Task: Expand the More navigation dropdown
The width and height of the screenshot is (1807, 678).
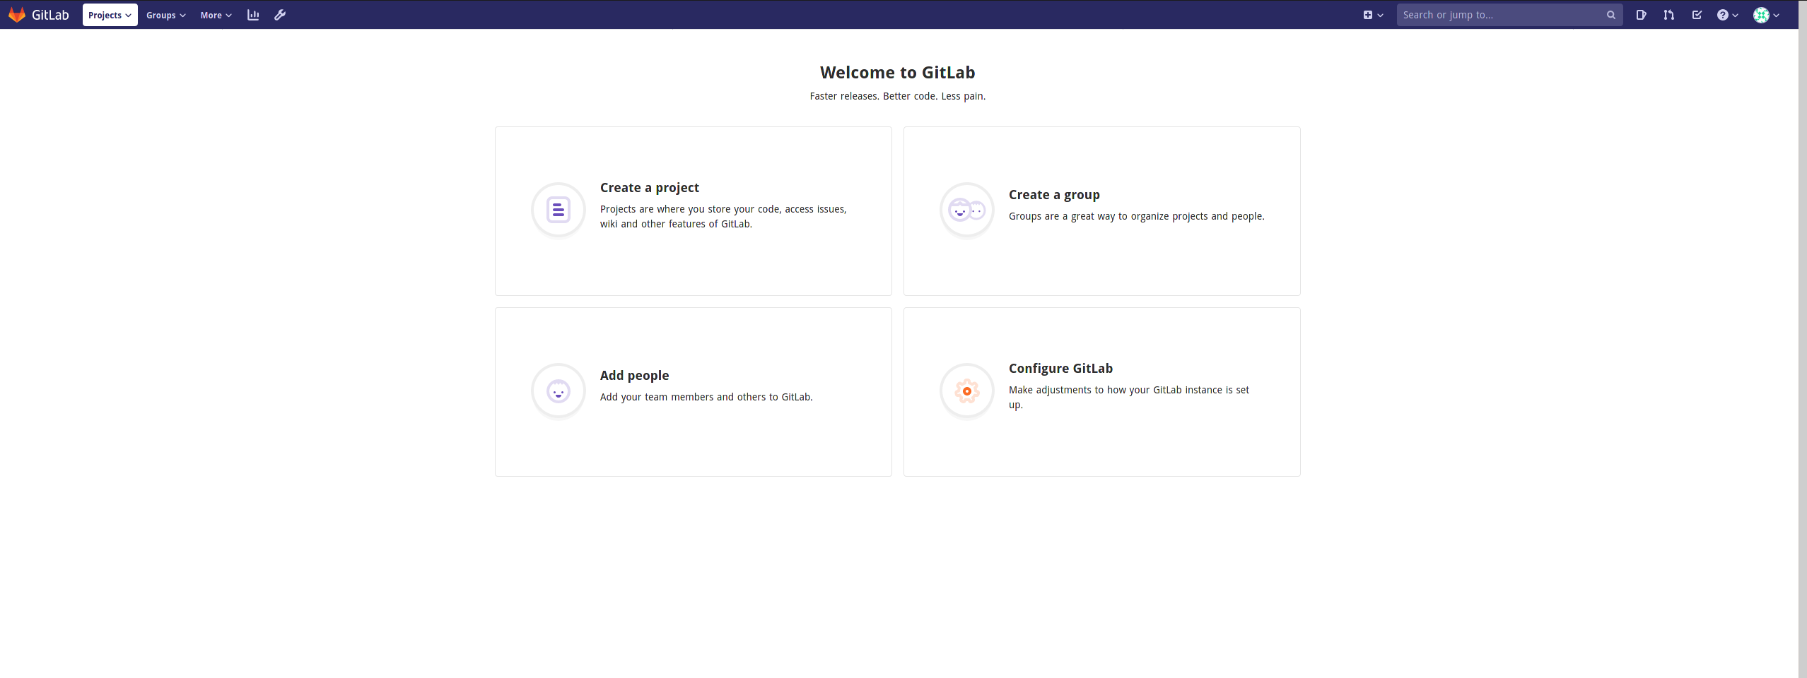Action: click(x=216, y=15)
